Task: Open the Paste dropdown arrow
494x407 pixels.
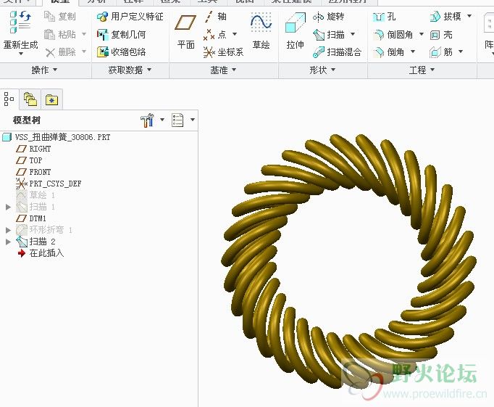Action: tap(84, 34)
